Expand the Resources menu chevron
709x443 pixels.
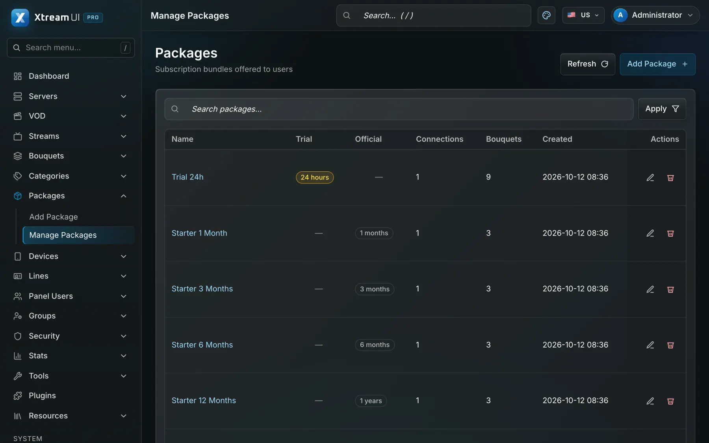[124, 416]
